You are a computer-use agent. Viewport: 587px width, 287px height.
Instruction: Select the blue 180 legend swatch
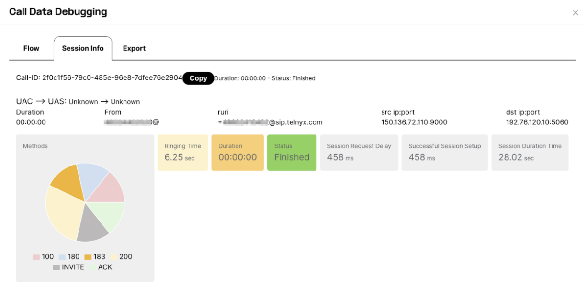[61, 256]
